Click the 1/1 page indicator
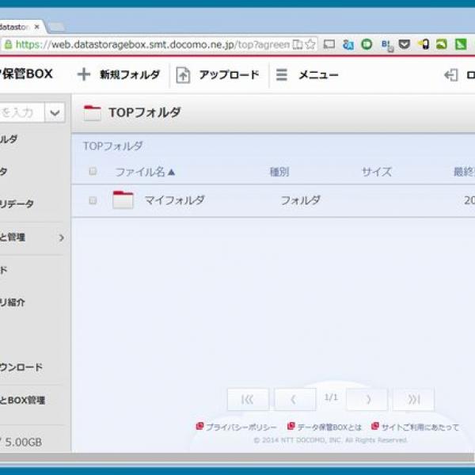Viewport: 475px width, 475px height. coord(331,397)
